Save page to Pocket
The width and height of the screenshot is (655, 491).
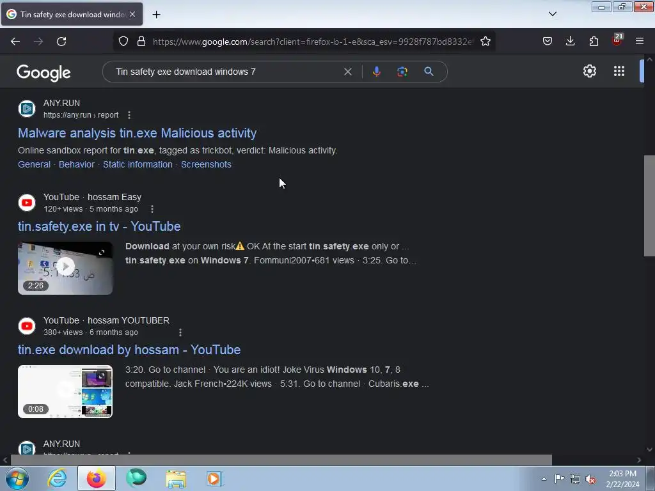coord(548,41)
